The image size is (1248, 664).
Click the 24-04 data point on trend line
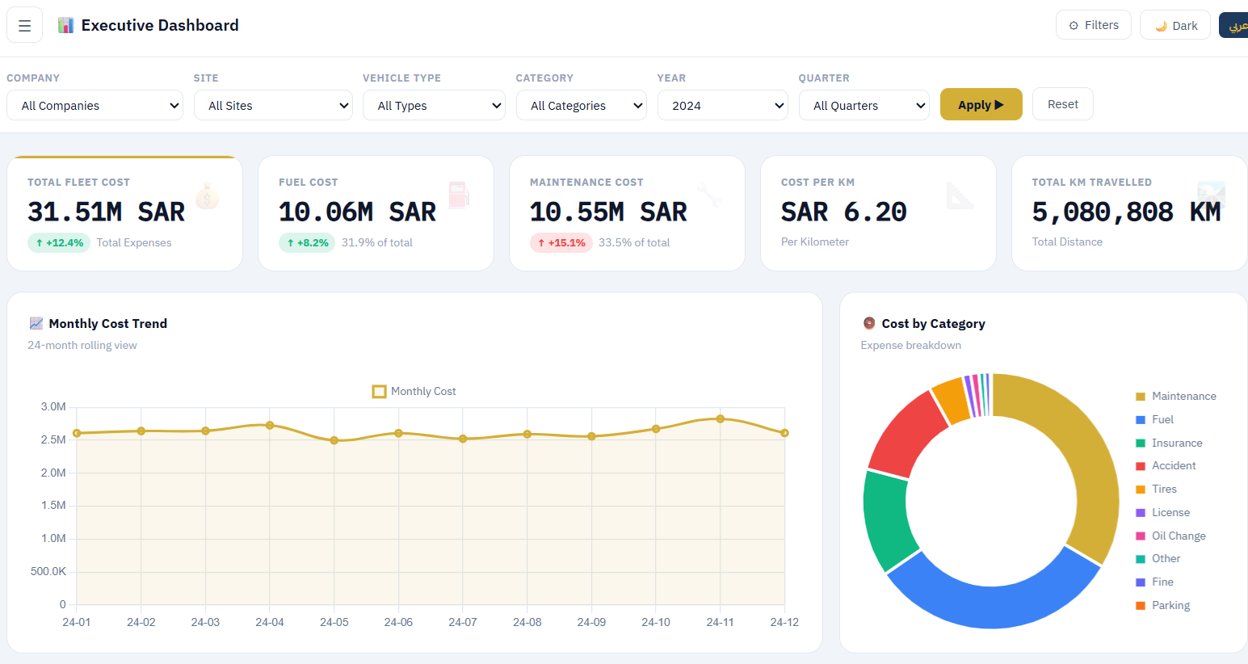[x=270, y=425]
